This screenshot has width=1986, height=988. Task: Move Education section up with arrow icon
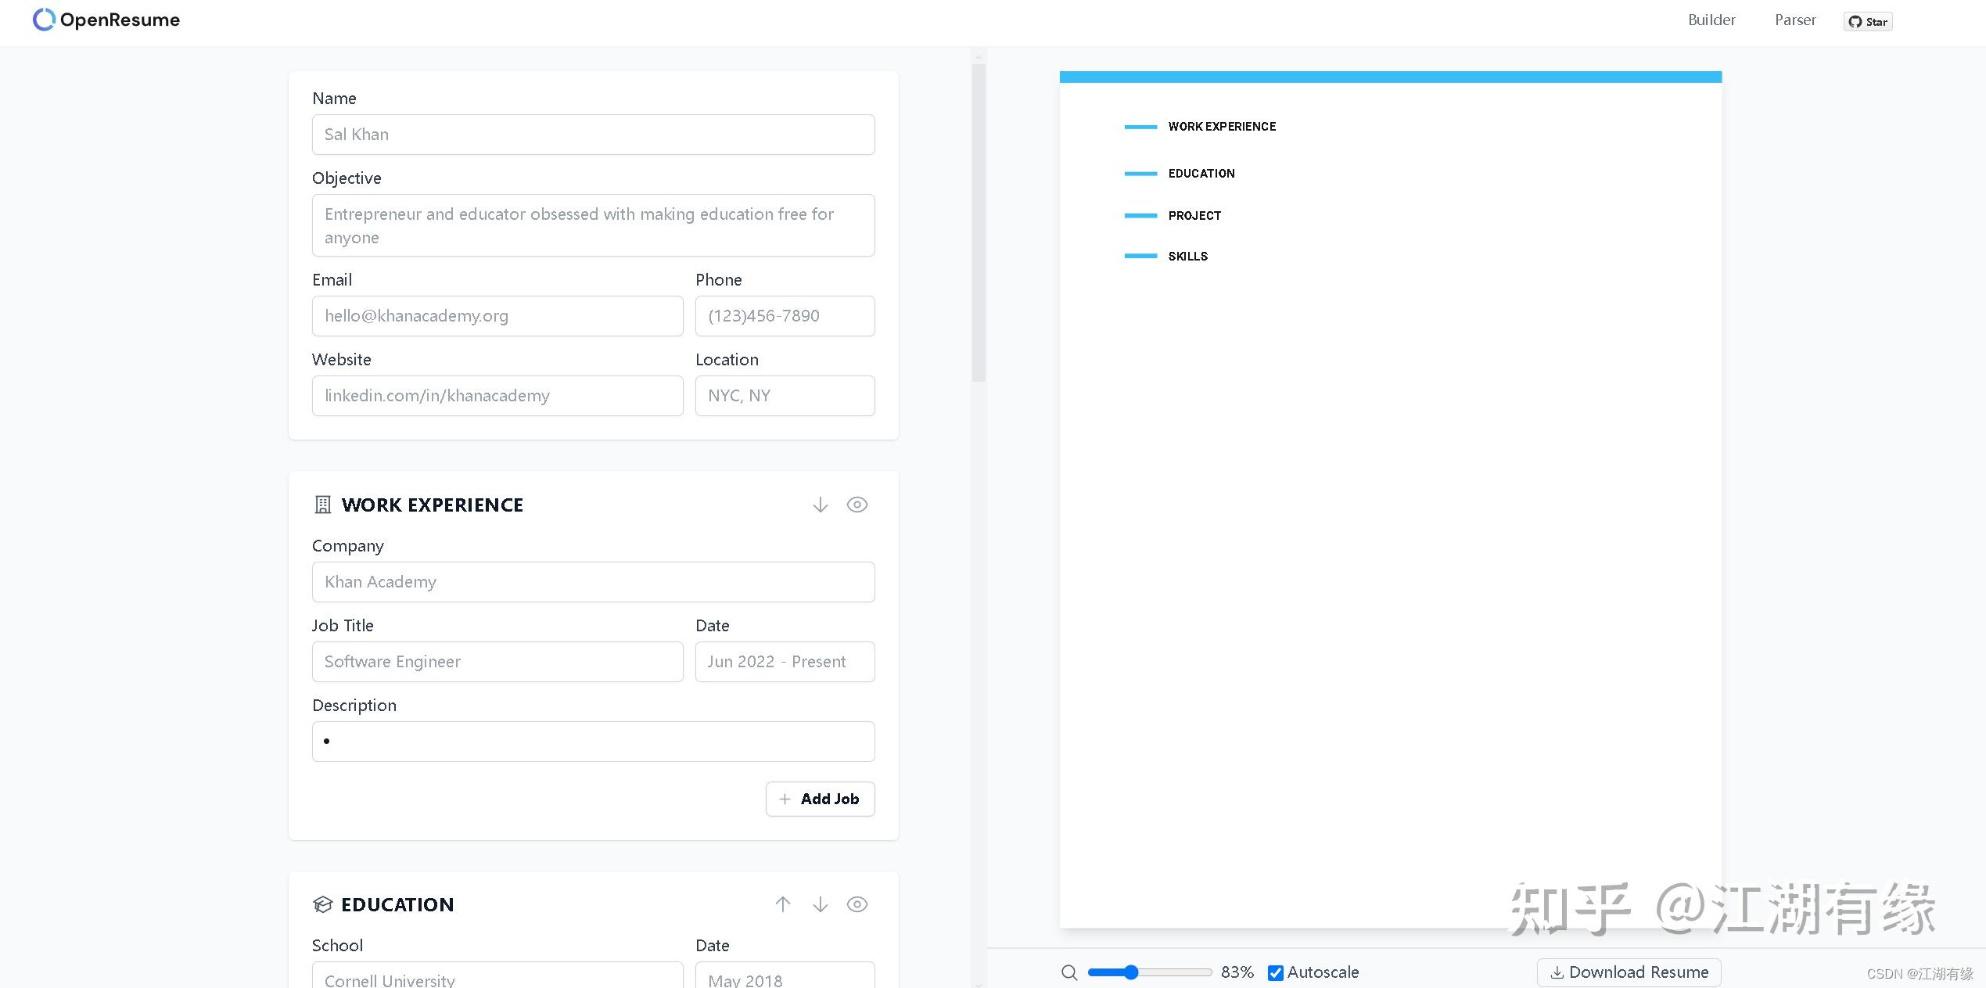[x=782, y=904]
